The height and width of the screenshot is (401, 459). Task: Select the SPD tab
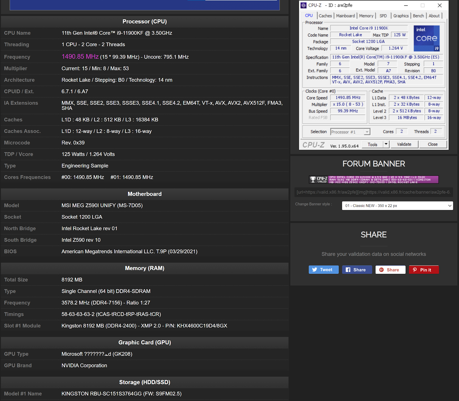click(x=383, y=16)
